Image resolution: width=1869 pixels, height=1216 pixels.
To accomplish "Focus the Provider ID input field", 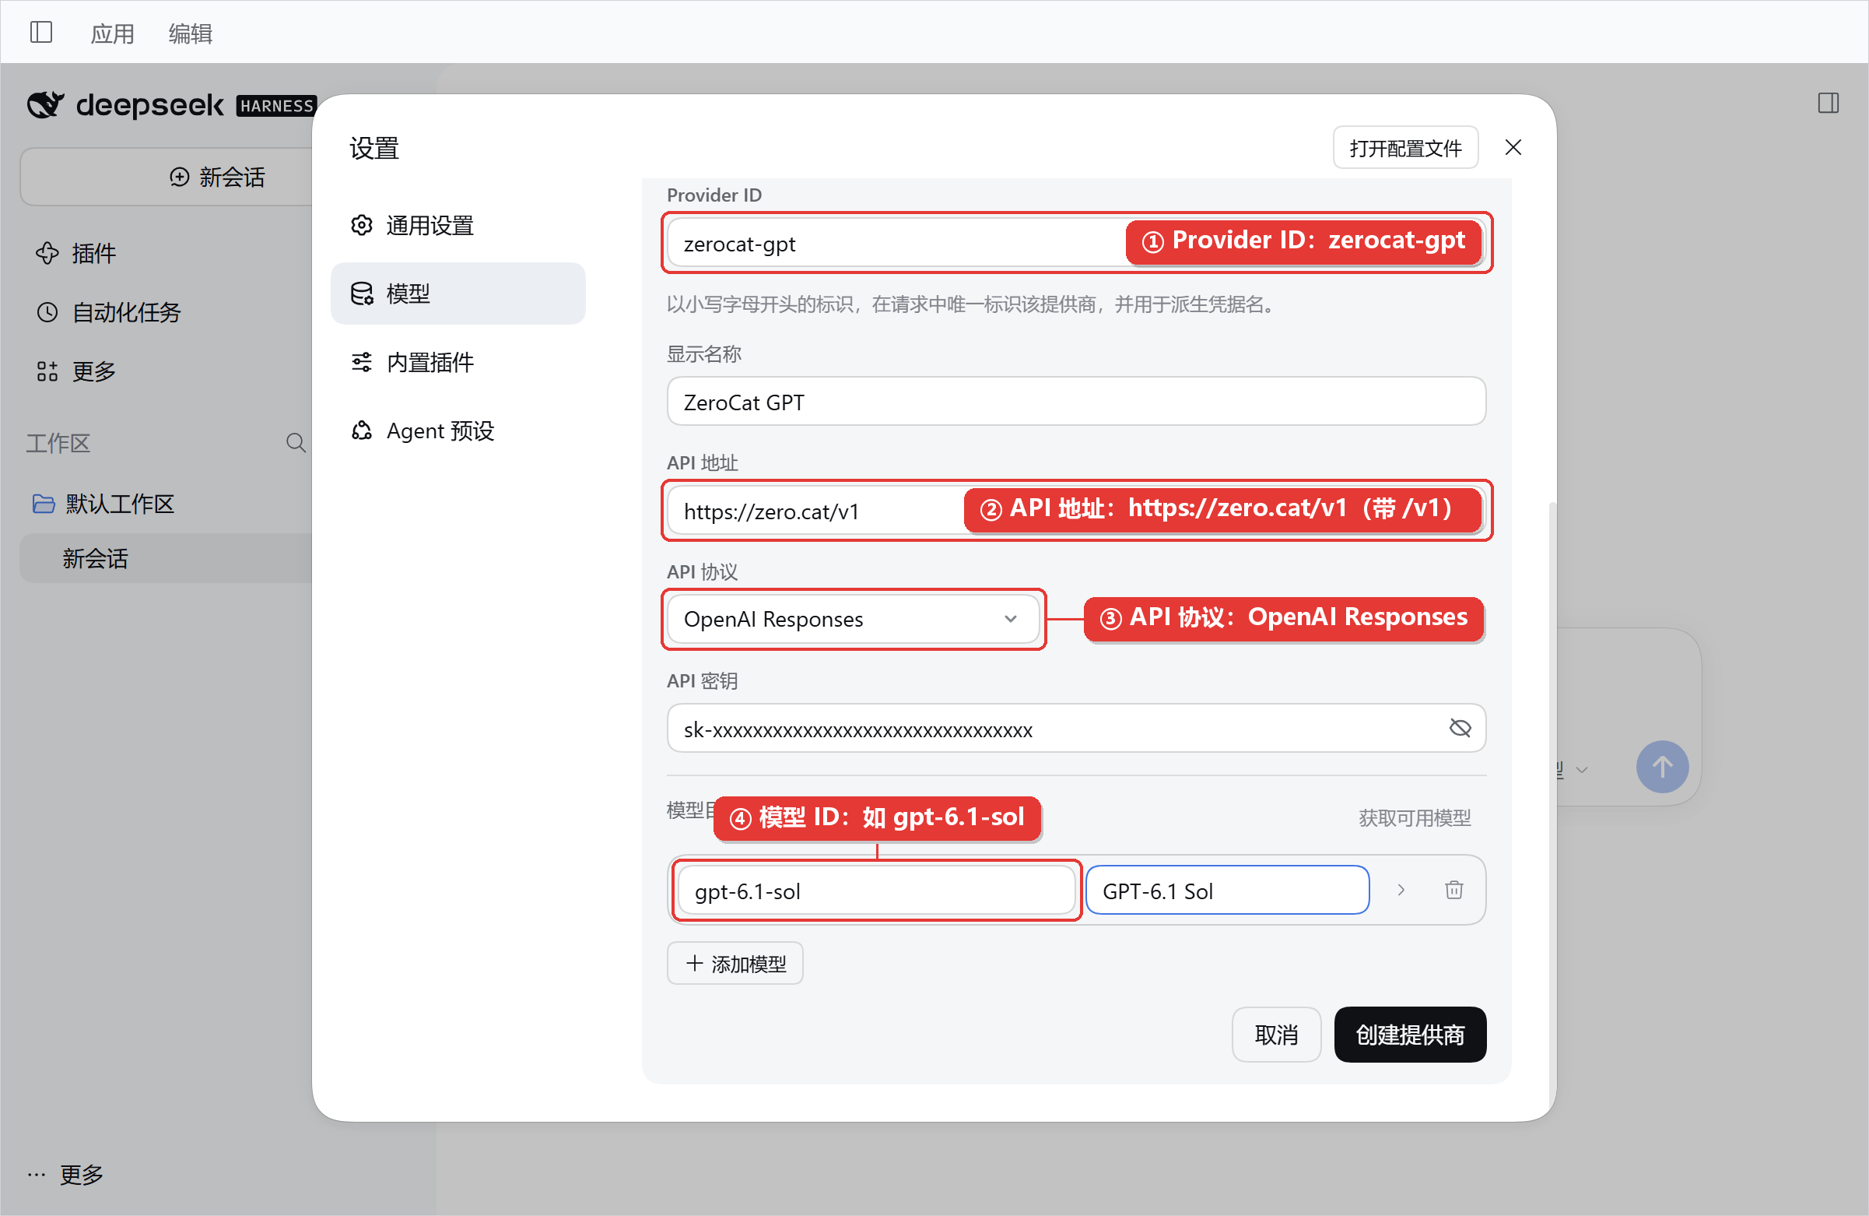I will coord(1076,244).
